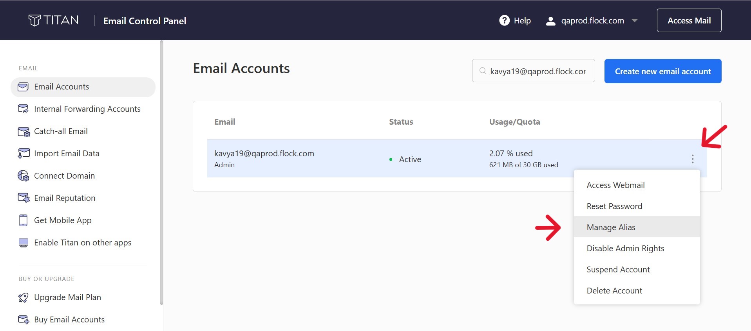Click the Internal Forwarding Accounts icon

point(23,109)
